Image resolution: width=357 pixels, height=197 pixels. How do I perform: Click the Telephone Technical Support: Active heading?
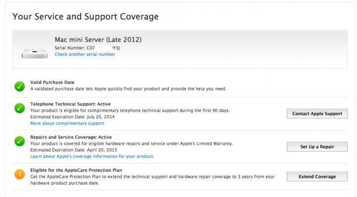click(x=71, y=104)
